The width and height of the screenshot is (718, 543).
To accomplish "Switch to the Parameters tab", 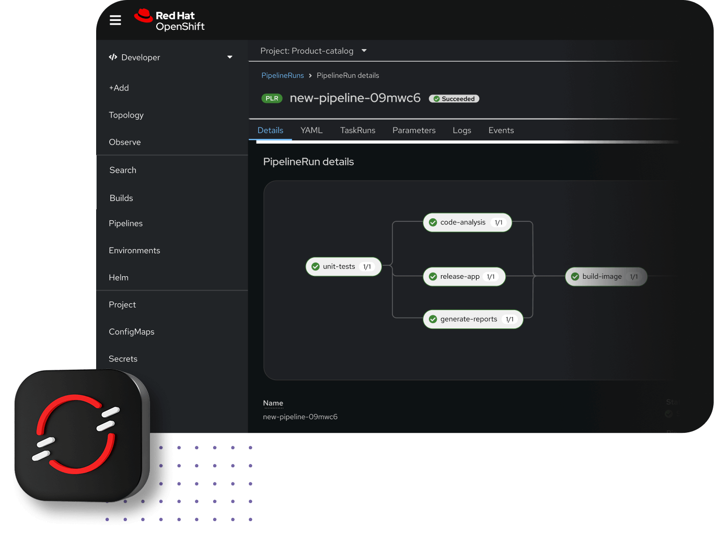I will click(414, 131).
